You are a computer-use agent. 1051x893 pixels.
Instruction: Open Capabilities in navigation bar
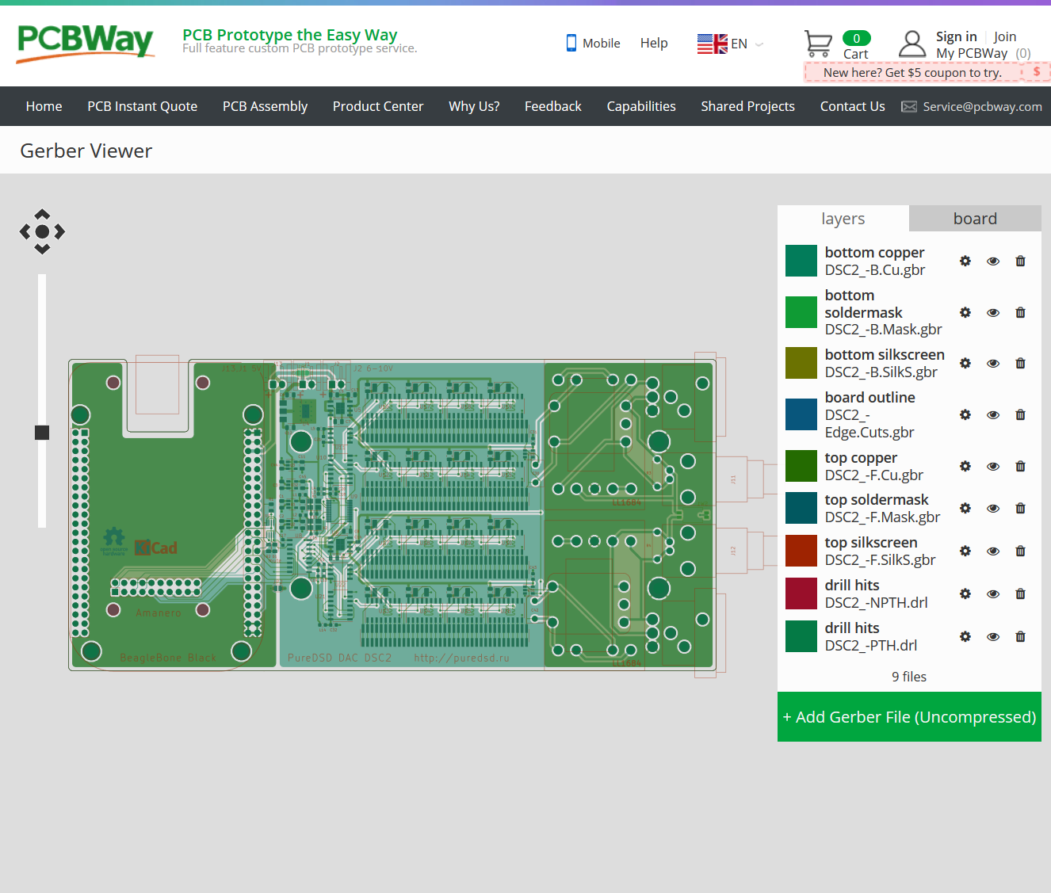click(641, 106)
